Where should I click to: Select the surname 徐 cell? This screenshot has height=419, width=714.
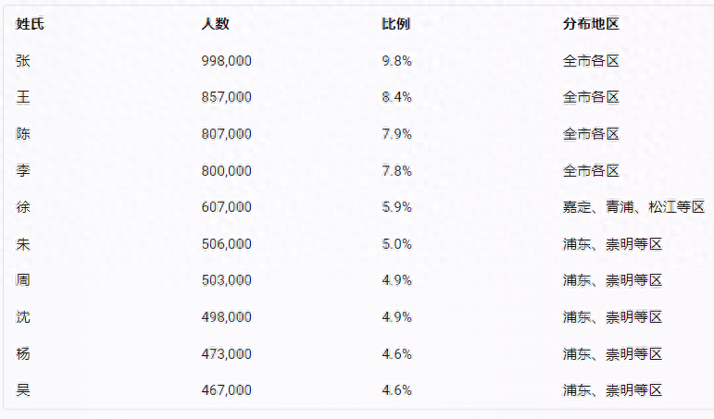tap(23, 207)
